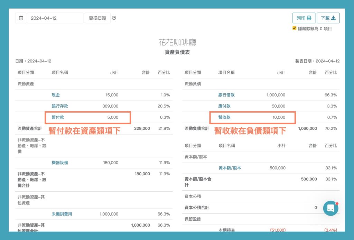Click the 流動負債合計 row label

[197, 128]
